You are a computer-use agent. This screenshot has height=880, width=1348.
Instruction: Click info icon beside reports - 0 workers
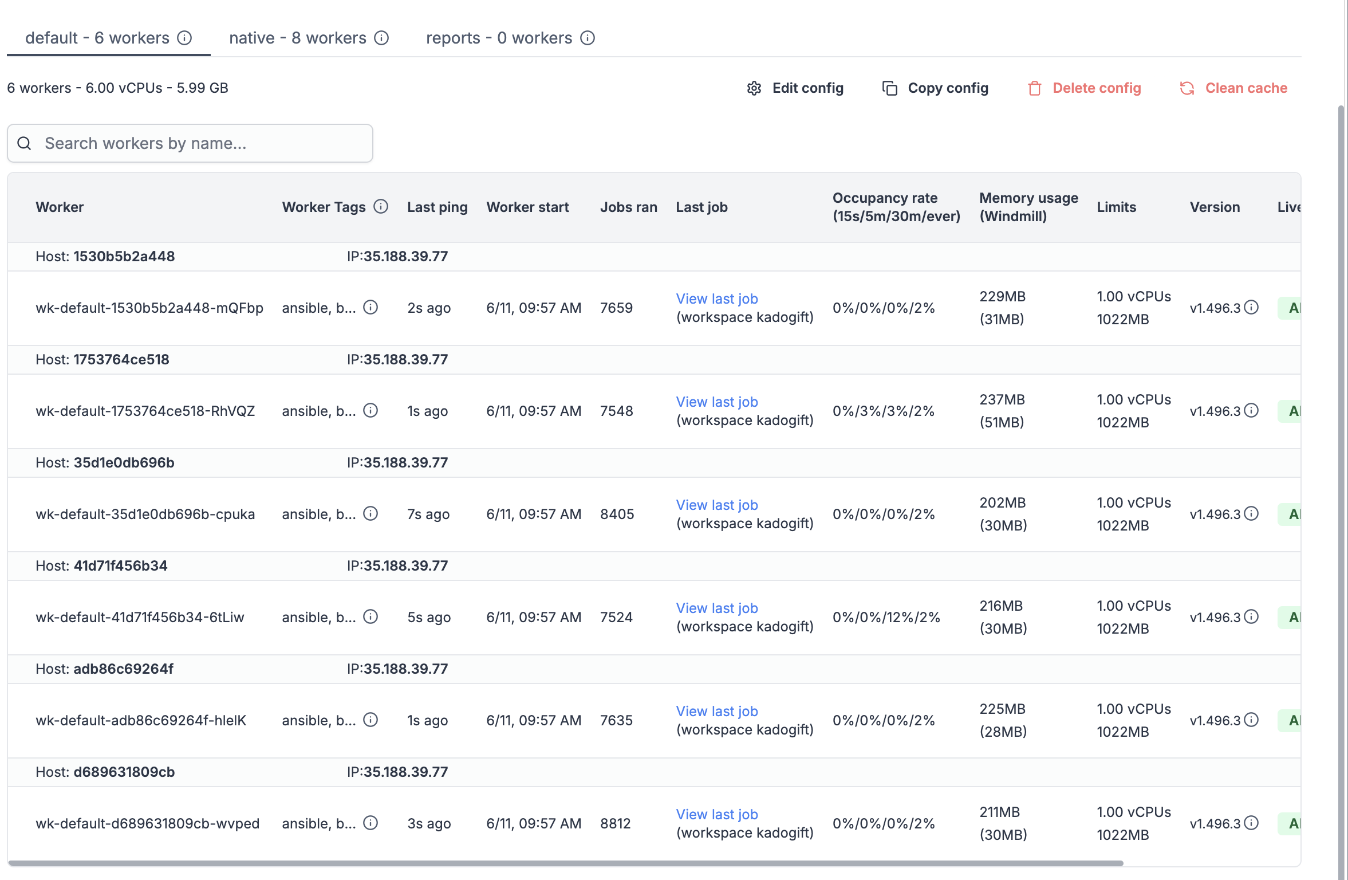click(588, 38)
